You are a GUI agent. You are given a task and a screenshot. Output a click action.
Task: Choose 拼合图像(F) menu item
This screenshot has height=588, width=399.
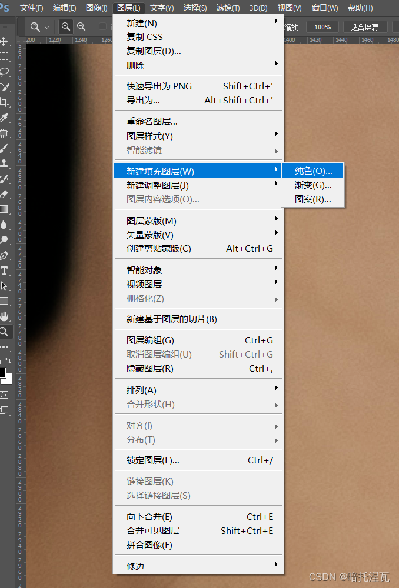(198, 545)
